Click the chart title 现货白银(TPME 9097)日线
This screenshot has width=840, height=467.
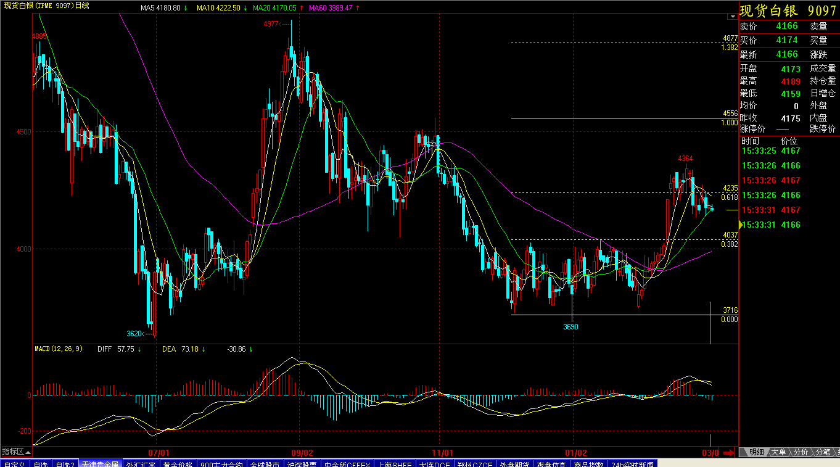[x=46, y=5]
